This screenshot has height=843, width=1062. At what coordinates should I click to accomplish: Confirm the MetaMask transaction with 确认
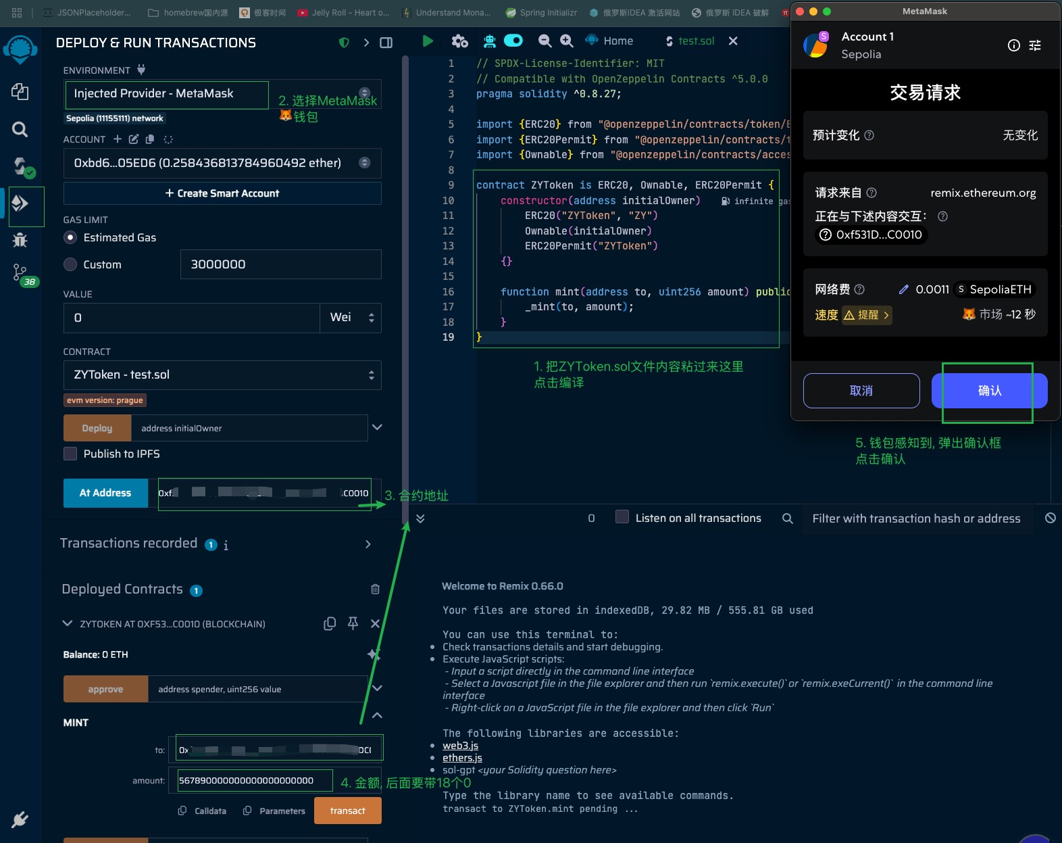[x=990, y=391]
